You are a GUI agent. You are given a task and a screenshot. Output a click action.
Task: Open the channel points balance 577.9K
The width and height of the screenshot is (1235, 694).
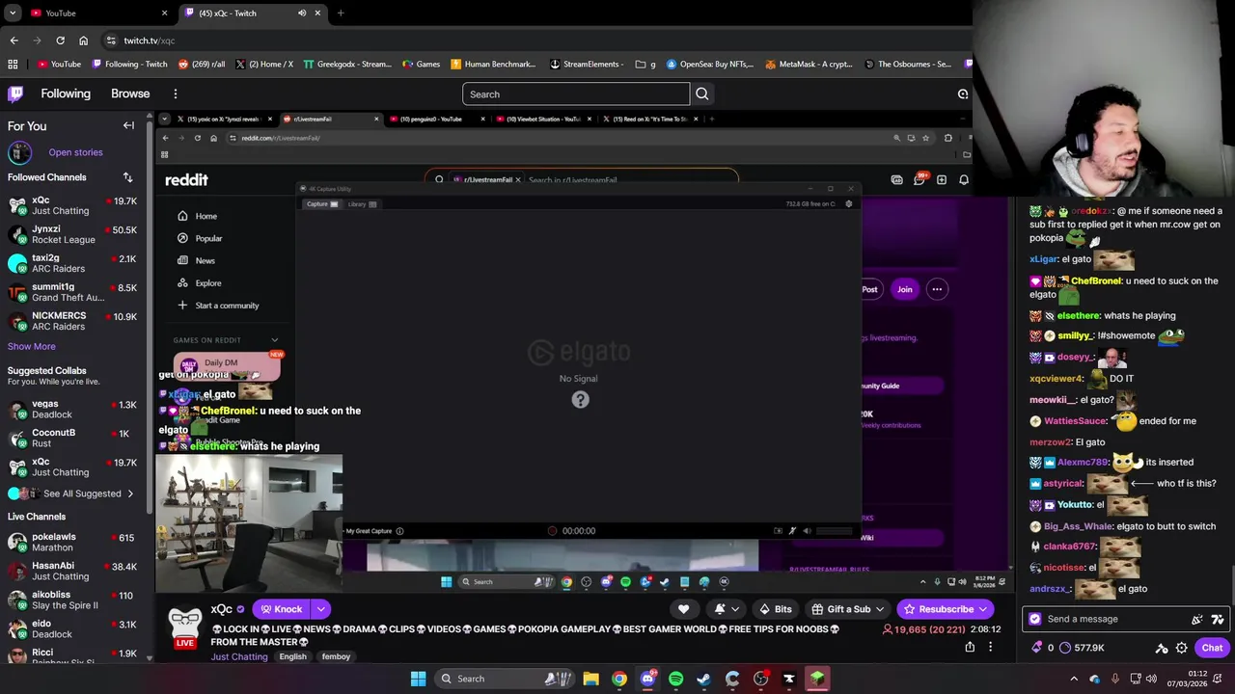1082,648
